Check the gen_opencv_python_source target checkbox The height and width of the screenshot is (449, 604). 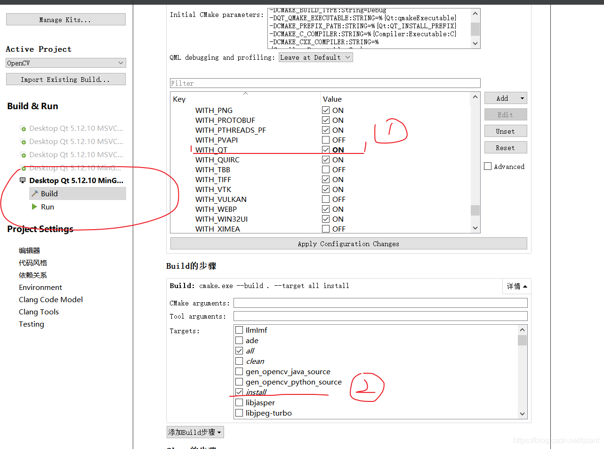coord(239,382)
